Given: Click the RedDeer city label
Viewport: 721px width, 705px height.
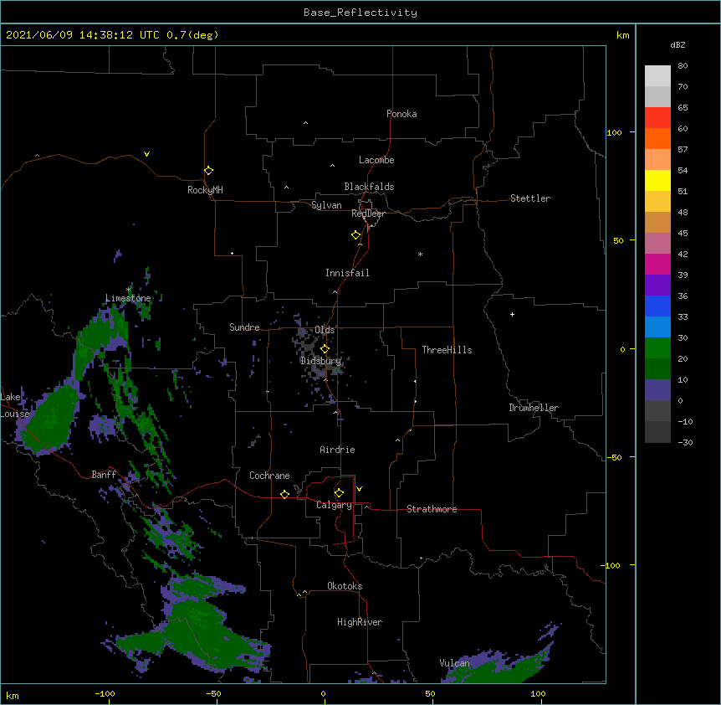Looking at the screenshot, I should tap(368, 214).
